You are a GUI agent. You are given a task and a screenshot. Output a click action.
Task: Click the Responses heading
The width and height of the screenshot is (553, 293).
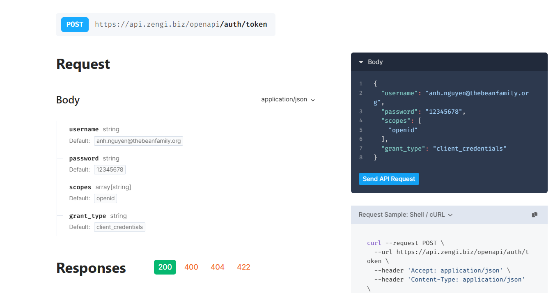click(91, 268)
